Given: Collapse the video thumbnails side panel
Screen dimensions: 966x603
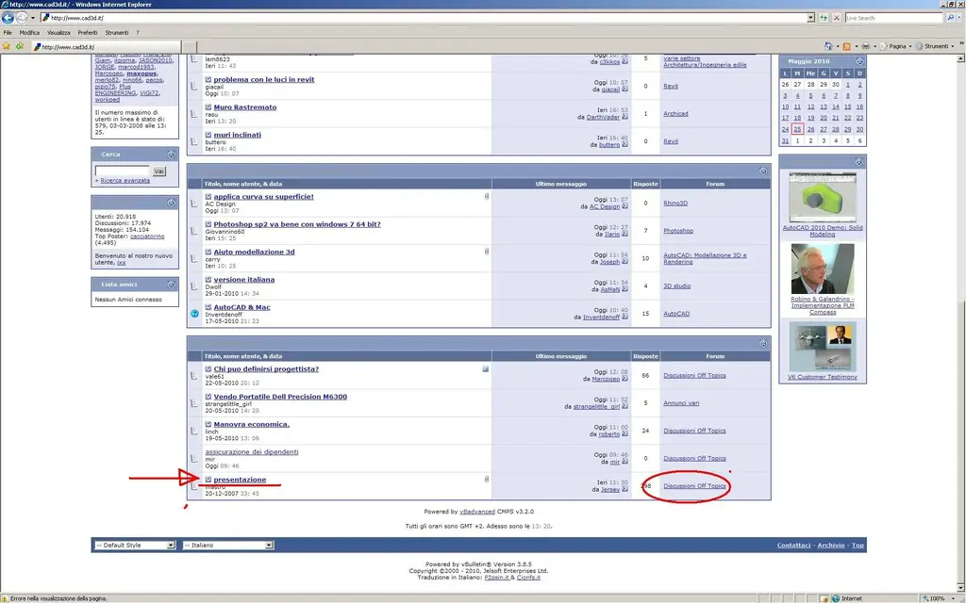Looking at the screenshot, I should pyautogui.click(x=858, y=162).
